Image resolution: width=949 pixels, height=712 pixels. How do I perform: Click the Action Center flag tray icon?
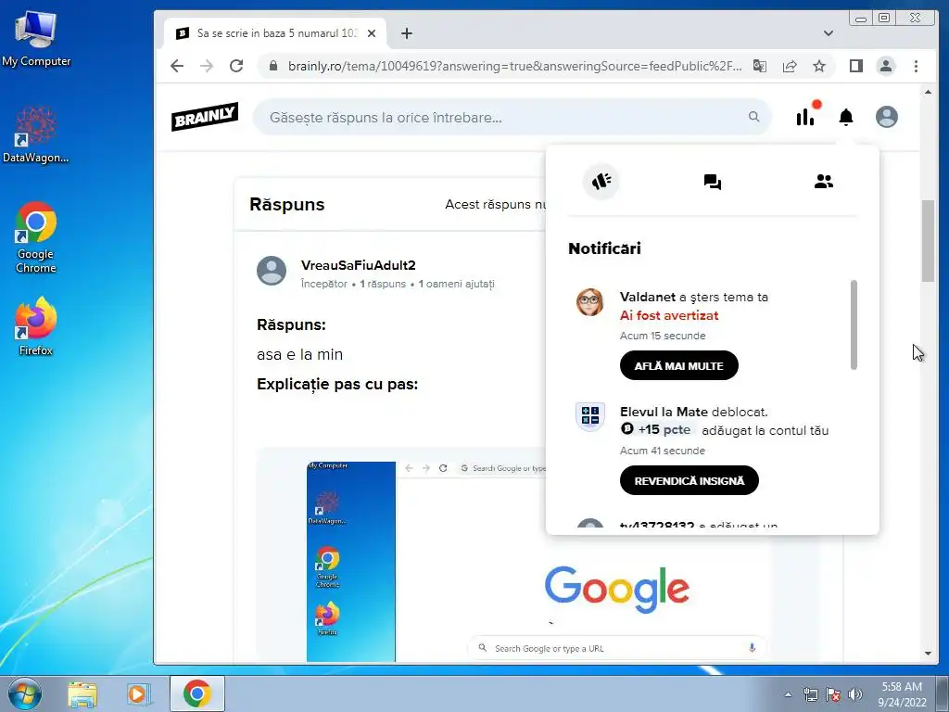(x=833, y=694)
